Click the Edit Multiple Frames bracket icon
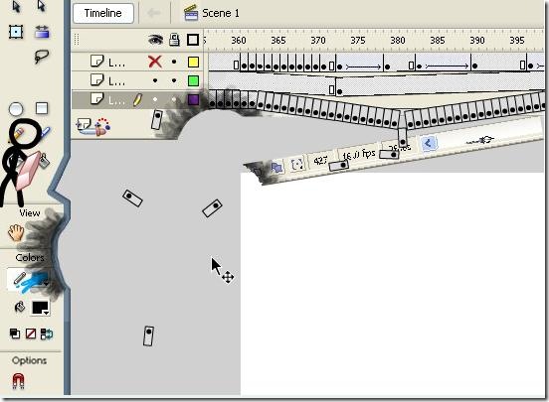Viewport: 549px width, 402px height. [297, 164]
